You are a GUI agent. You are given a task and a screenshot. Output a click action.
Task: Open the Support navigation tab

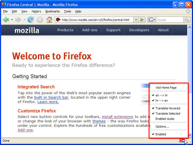(113, 30)
